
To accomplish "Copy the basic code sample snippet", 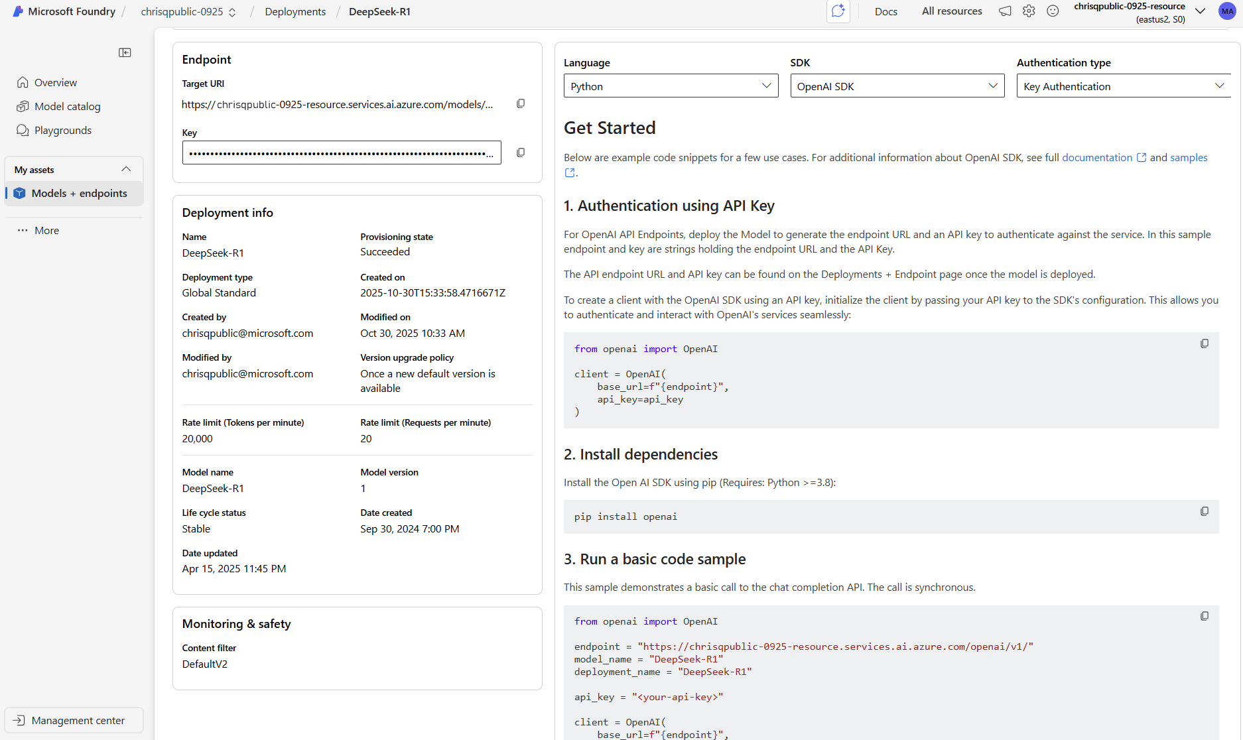I will 1205,616.
